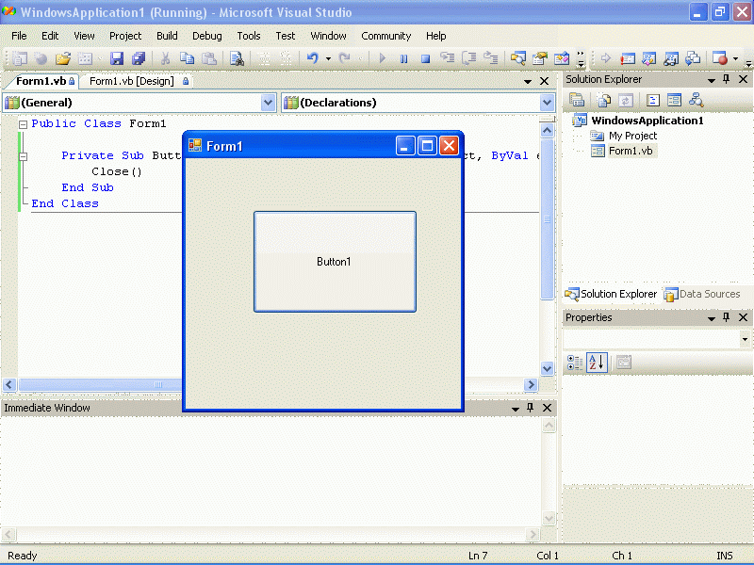
Task: Click Properties icon in Solution Explorer toolbar
Action: pos(577,100)
